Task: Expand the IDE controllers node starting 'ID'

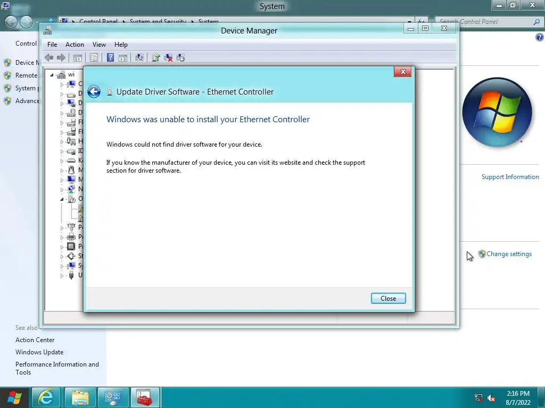Action: pyautogui.click(x=62, y=151)
